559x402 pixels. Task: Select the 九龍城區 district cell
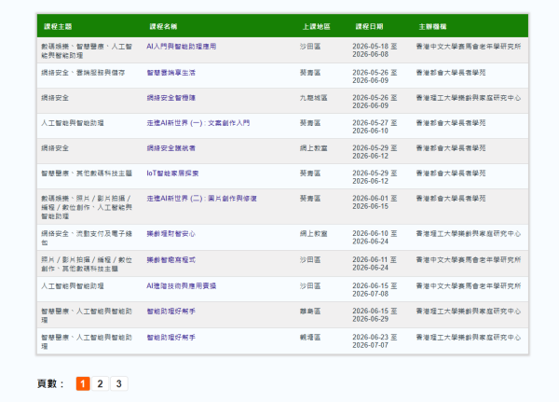pos(313,98)
